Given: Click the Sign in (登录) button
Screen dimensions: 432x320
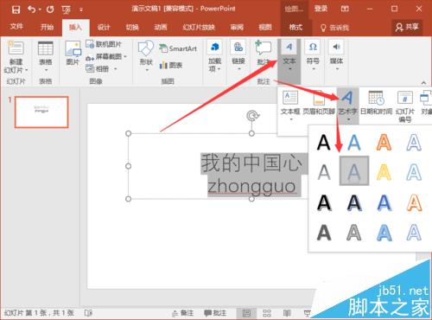Looking at the screenshot, I should (x=321, y=9).
